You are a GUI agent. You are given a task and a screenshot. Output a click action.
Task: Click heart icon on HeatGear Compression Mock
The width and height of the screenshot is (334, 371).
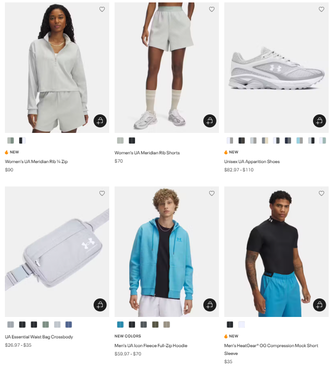(x=321, y=193)
